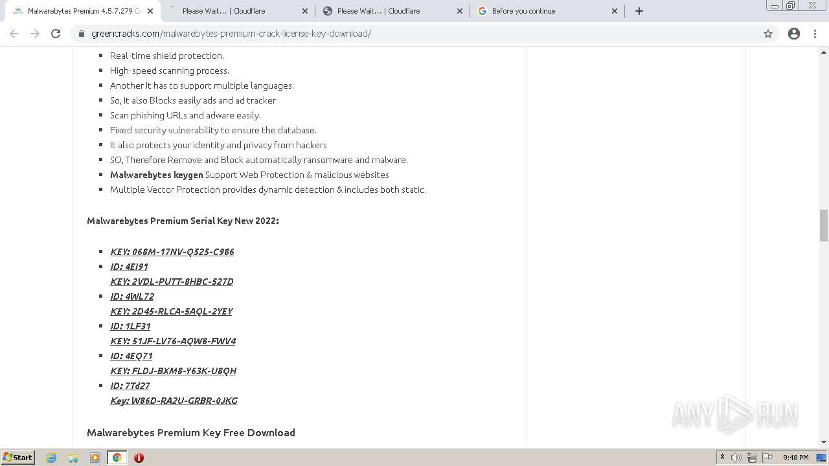Click the line High-speed scanning process
The height and width of the screenshot is (466, 829).
point(170,71)
